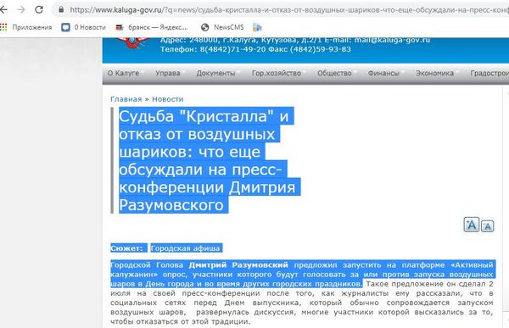Open the Управа menu
Viewport: 509px width, 328px height.
(x=167, y=74)
